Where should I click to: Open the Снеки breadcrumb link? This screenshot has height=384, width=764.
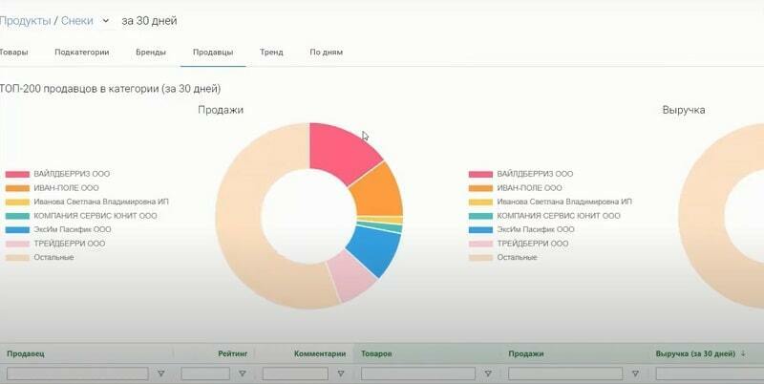pyautogui.click(x=77, y=21)
